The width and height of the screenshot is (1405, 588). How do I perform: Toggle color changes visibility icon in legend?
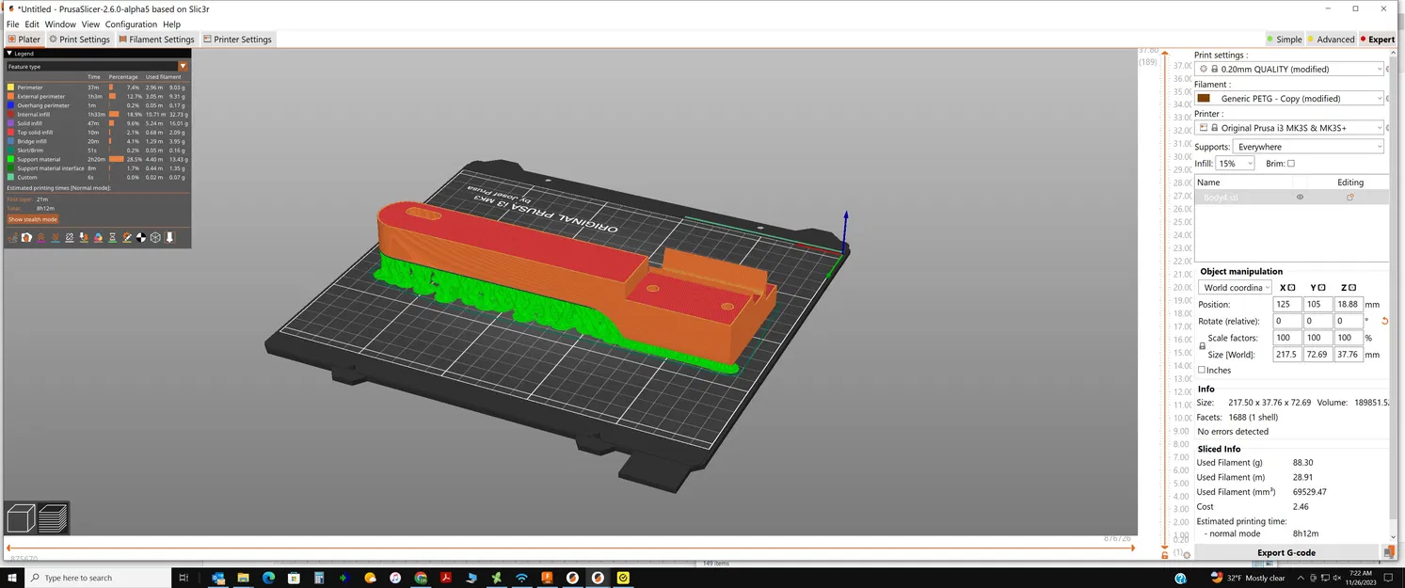click(x=98, y=238)
